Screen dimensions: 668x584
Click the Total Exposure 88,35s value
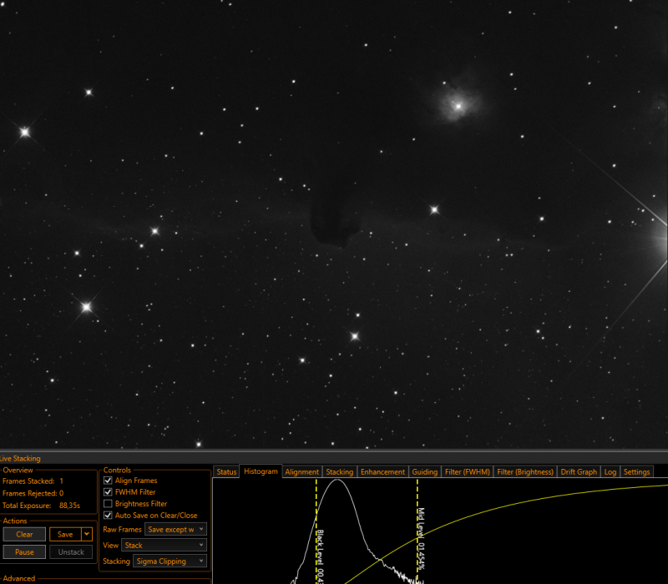[x=69, y=506]
